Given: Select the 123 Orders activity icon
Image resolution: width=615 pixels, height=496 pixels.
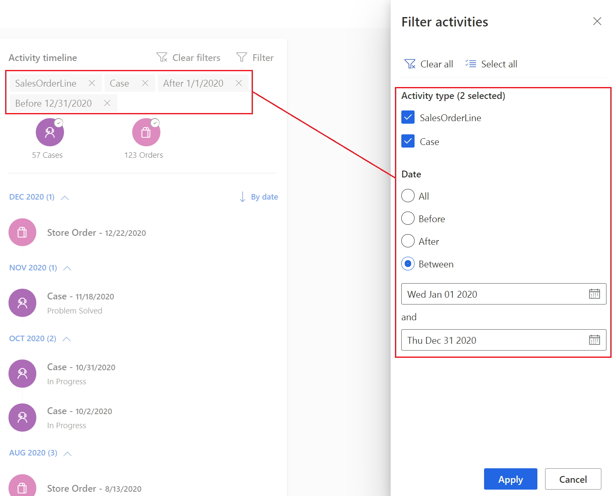Looking at the screenshot, I should (x=146, y=132).
